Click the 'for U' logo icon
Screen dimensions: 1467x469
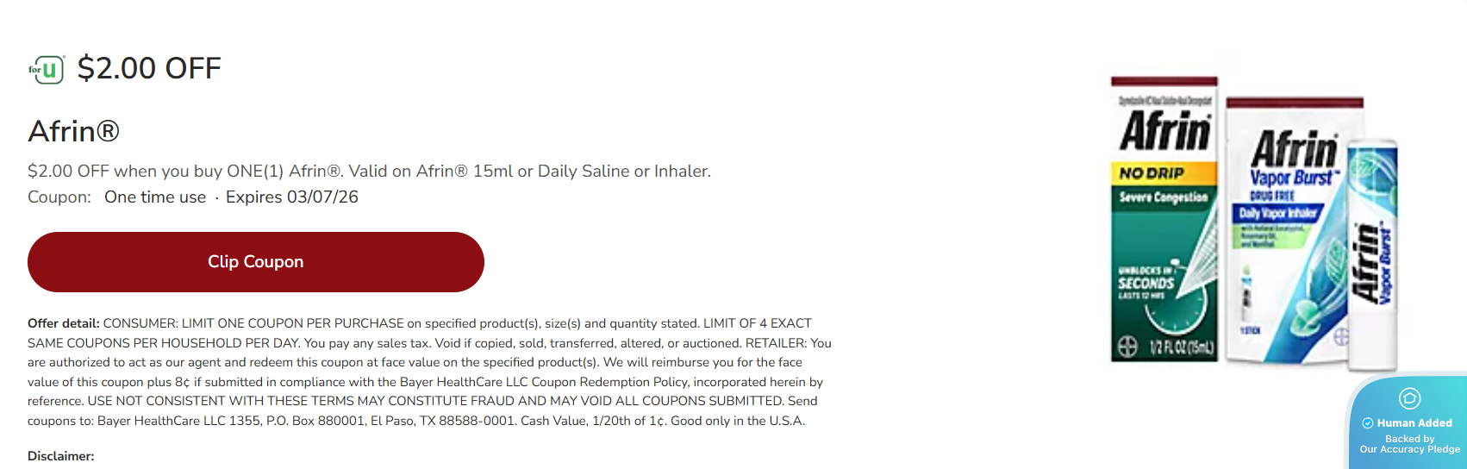pyautogui.click(x=47, y=69)
